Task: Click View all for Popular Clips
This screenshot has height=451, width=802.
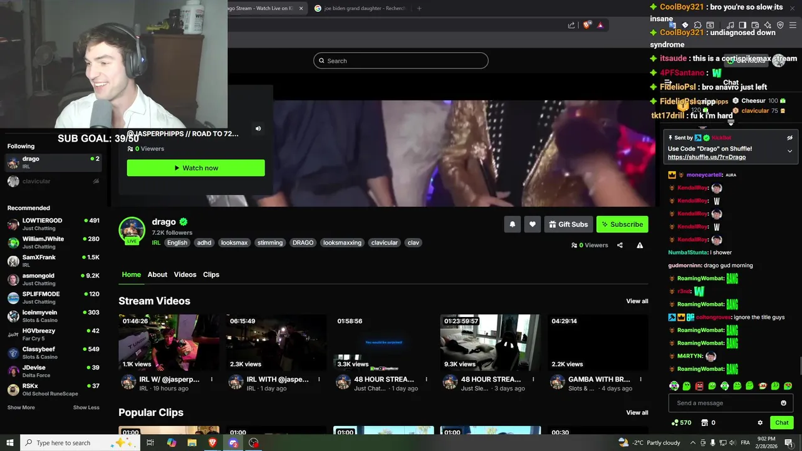Action: [x=637, y=413]
